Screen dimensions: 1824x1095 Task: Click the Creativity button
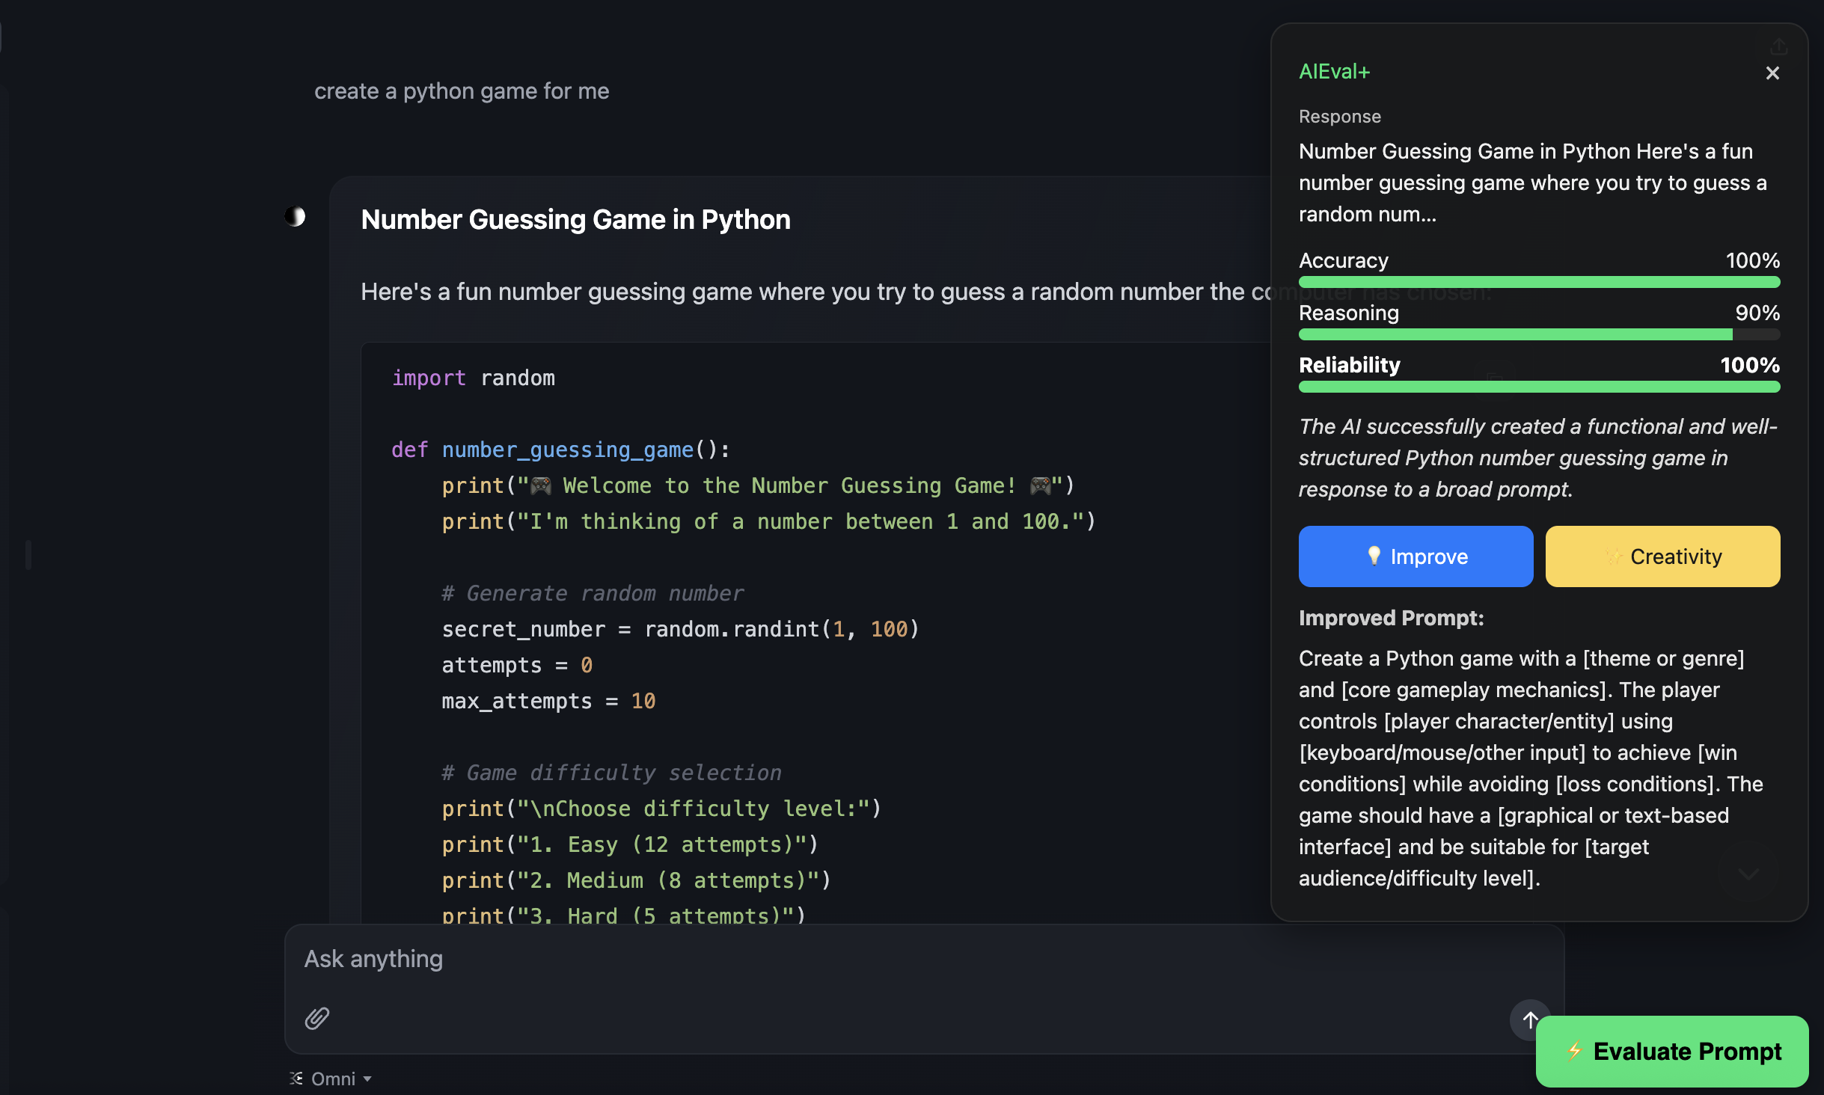[1662, 556]
